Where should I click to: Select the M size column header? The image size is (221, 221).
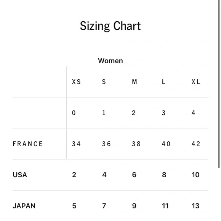point(135,82)
